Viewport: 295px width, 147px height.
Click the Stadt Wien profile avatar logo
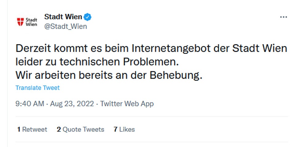[26, 22]
